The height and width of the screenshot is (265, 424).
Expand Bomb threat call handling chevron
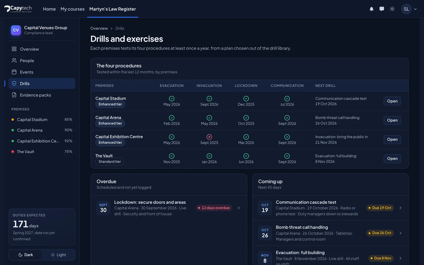point(400,233)
